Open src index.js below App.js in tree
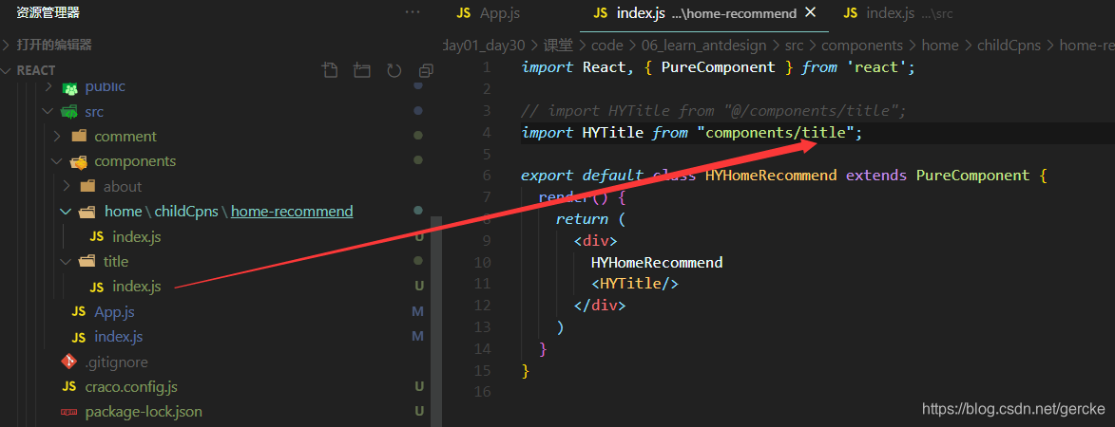1115x427 pixels. [x=119, y=336]
